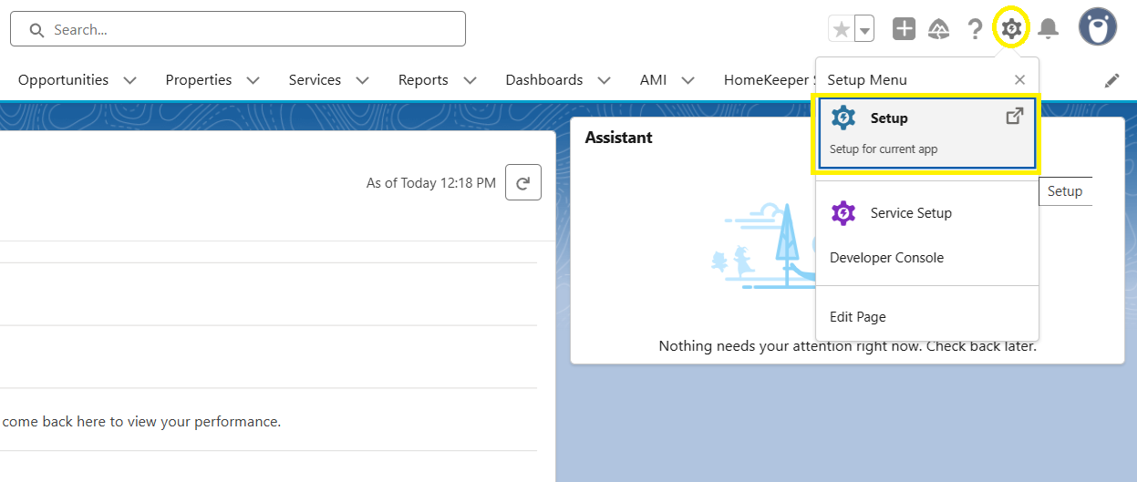Refresh the dashboard data
The width and height of the screenshot is (1137, 482).
click(x=523, y=182)
